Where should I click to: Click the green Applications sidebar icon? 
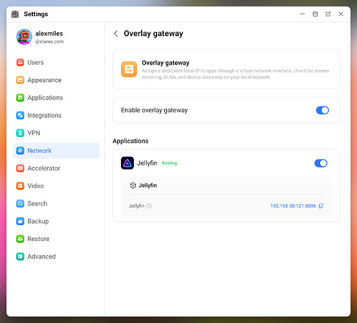(x=20, y=98)
